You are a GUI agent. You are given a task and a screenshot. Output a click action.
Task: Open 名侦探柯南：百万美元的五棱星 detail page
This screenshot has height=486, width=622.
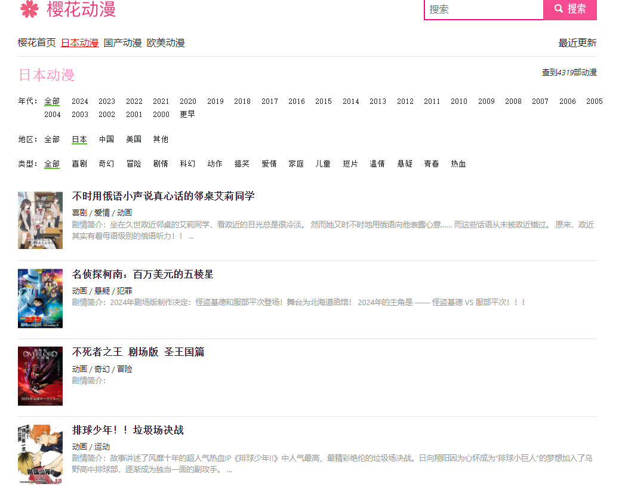tap(143, 274)
